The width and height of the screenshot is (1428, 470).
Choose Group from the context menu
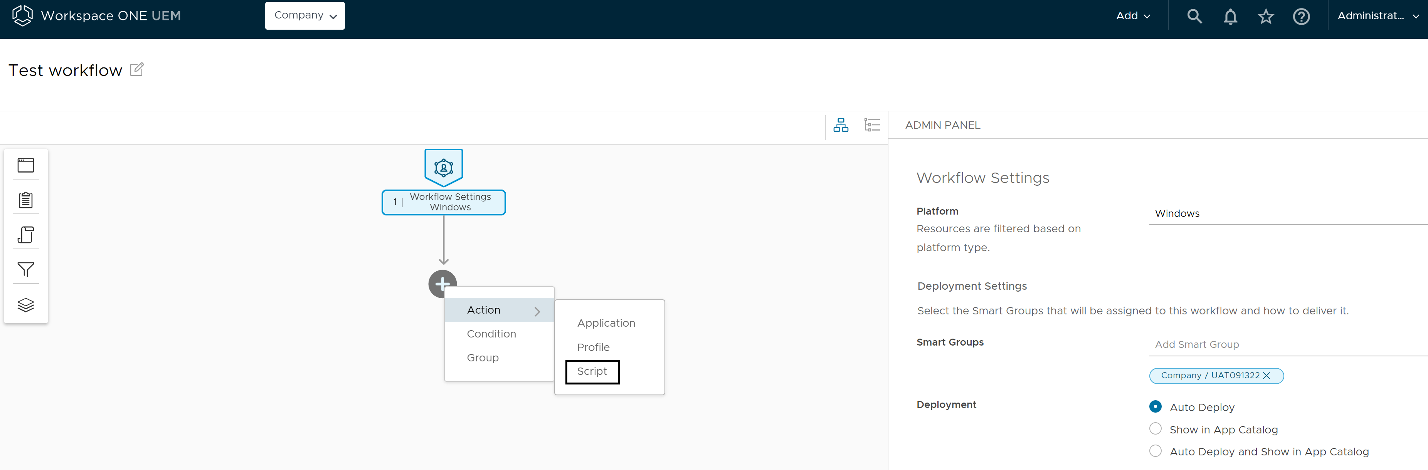pyautogui.click(x=482, y=358)
